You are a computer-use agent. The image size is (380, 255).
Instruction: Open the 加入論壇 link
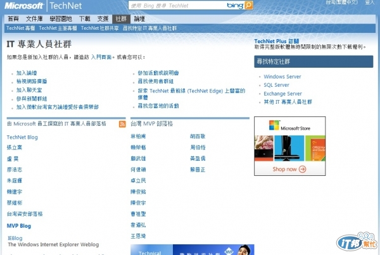27,73
